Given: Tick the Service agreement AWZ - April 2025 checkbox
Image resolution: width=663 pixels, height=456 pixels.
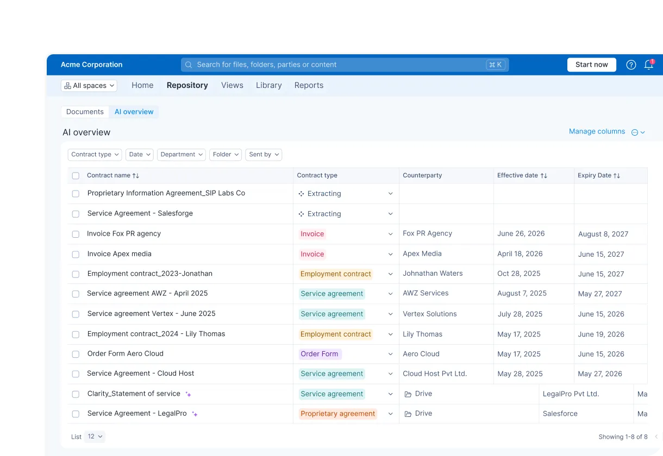Looking at the screenshot, I should pyautogui.click(x=76, y=294).
